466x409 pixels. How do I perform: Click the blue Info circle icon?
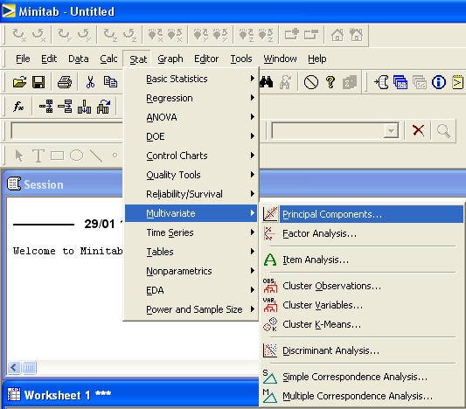(x=439, y=82)
